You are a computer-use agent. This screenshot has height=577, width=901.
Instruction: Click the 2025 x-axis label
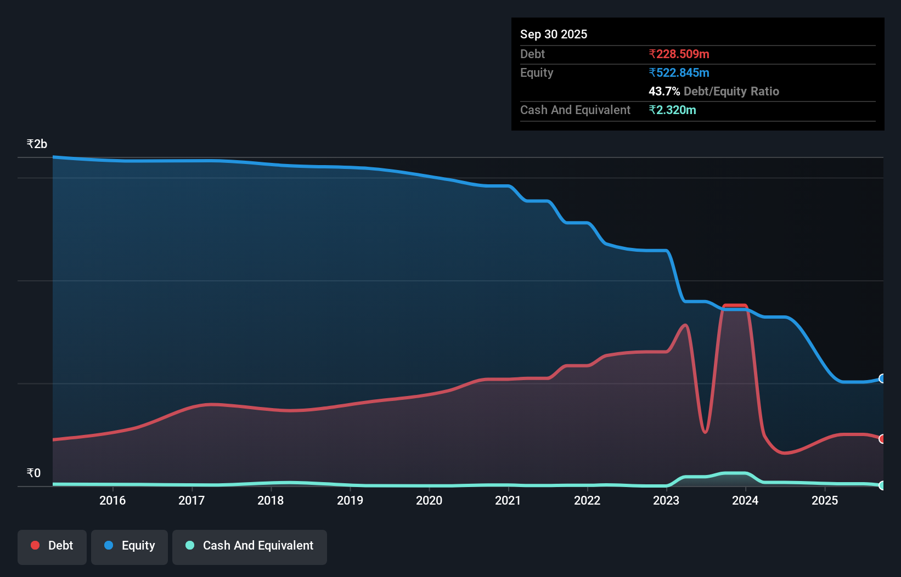tap(825, 500)
